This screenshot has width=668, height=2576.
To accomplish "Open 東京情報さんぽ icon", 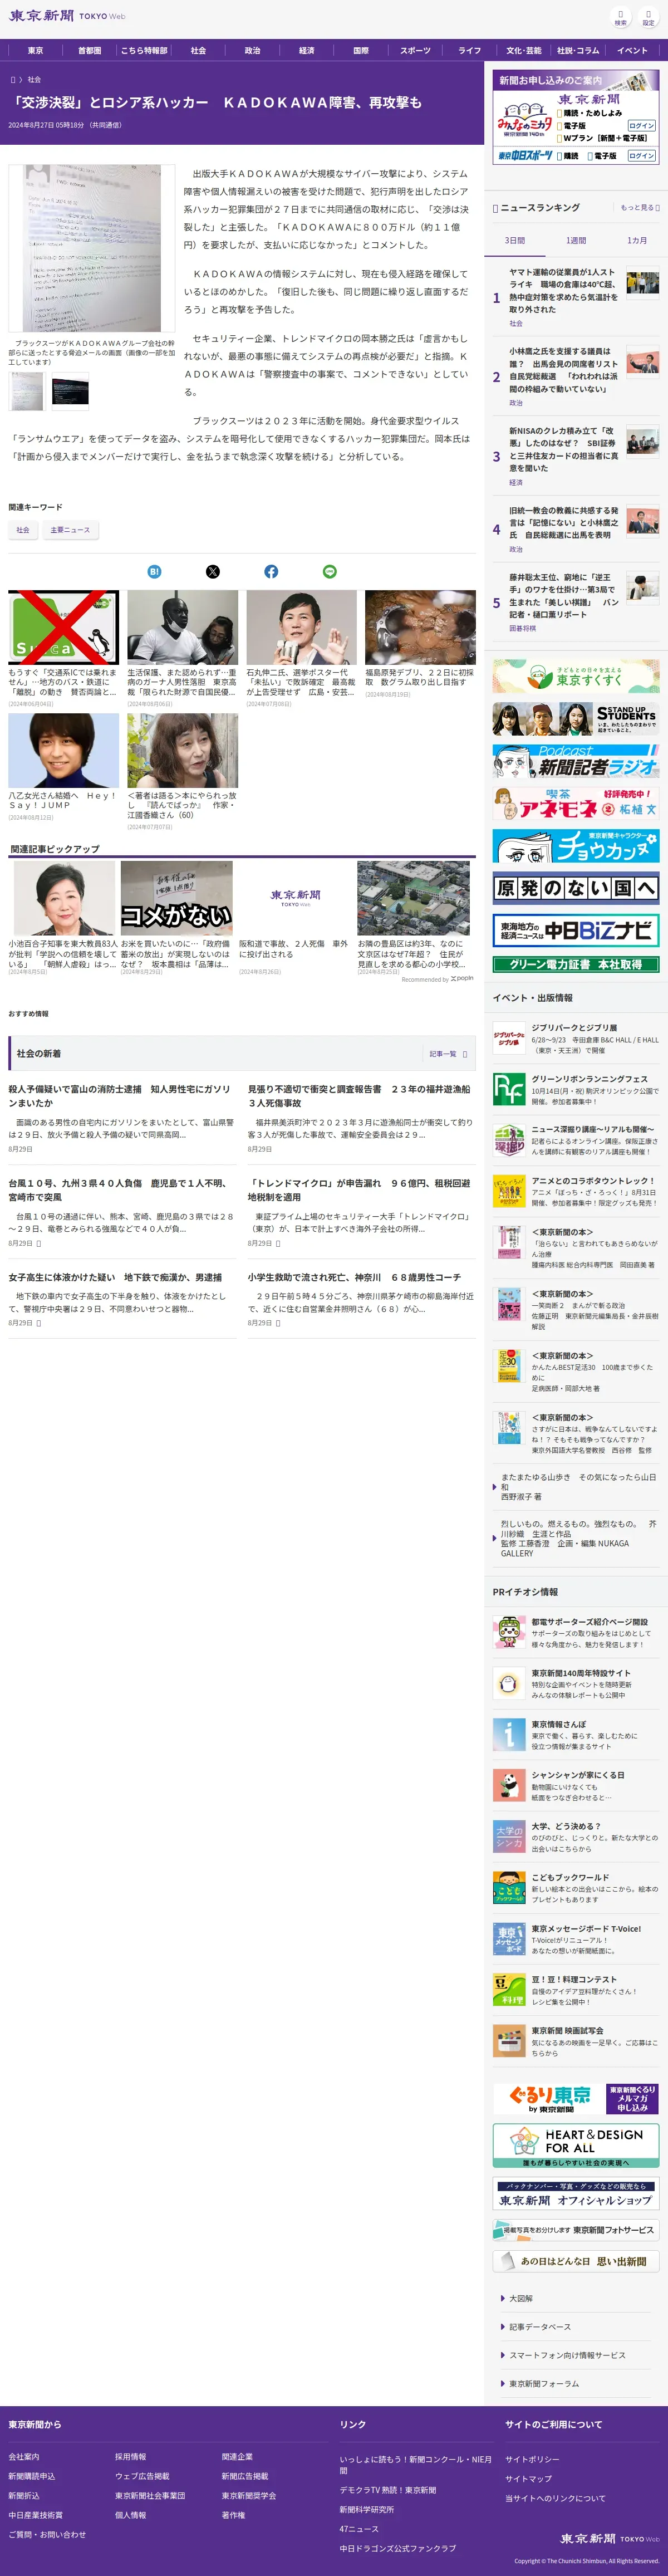I will point(509,1734).
